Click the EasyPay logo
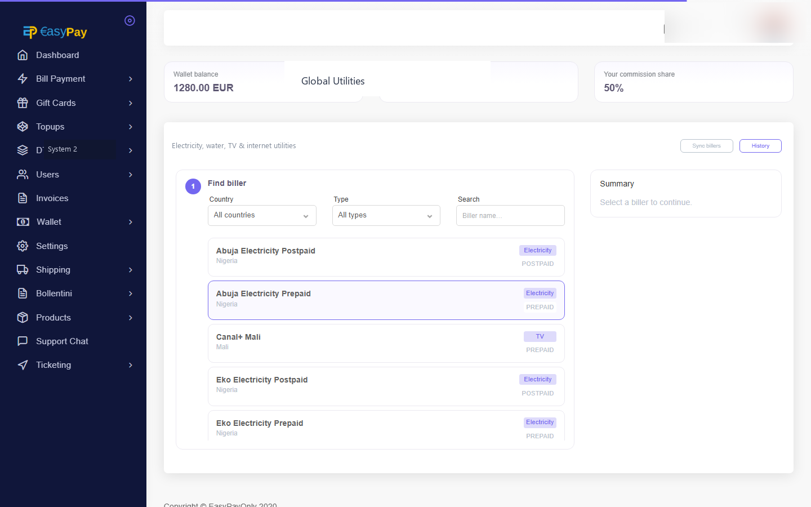The width and height of the screenshot is (811, 507). [55, 32]
